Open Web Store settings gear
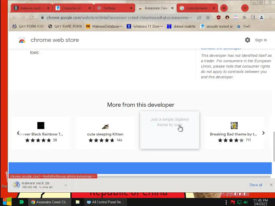 (247, 40)
